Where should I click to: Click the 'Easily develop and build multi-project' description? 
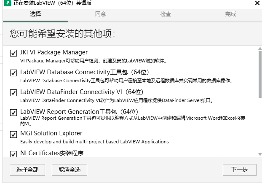coord(94,142)
